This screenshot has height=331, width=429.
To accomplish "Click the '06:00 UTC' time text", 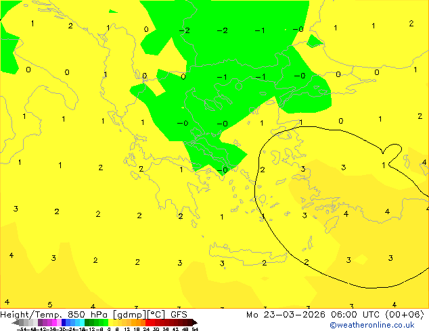I will pos(355,315).
